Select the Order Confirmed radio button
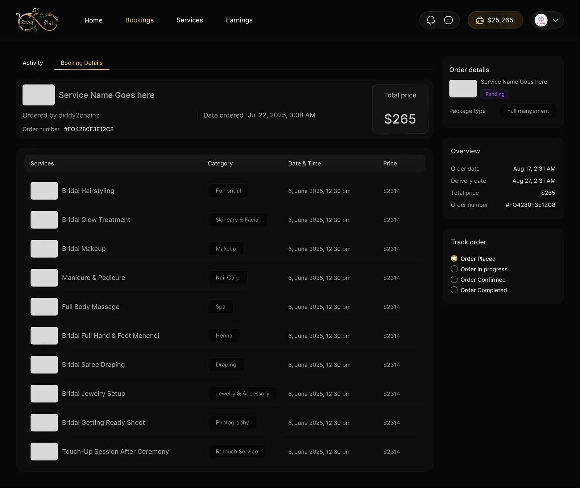The width and height of the screenshot is (580, 488). click(454, 279)
